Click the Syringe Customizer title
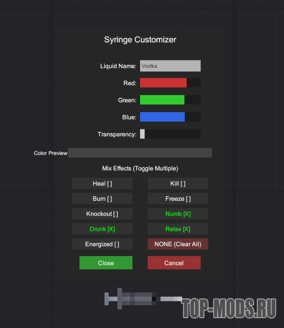This screenshot has height=328, width=284. point(140,40)
